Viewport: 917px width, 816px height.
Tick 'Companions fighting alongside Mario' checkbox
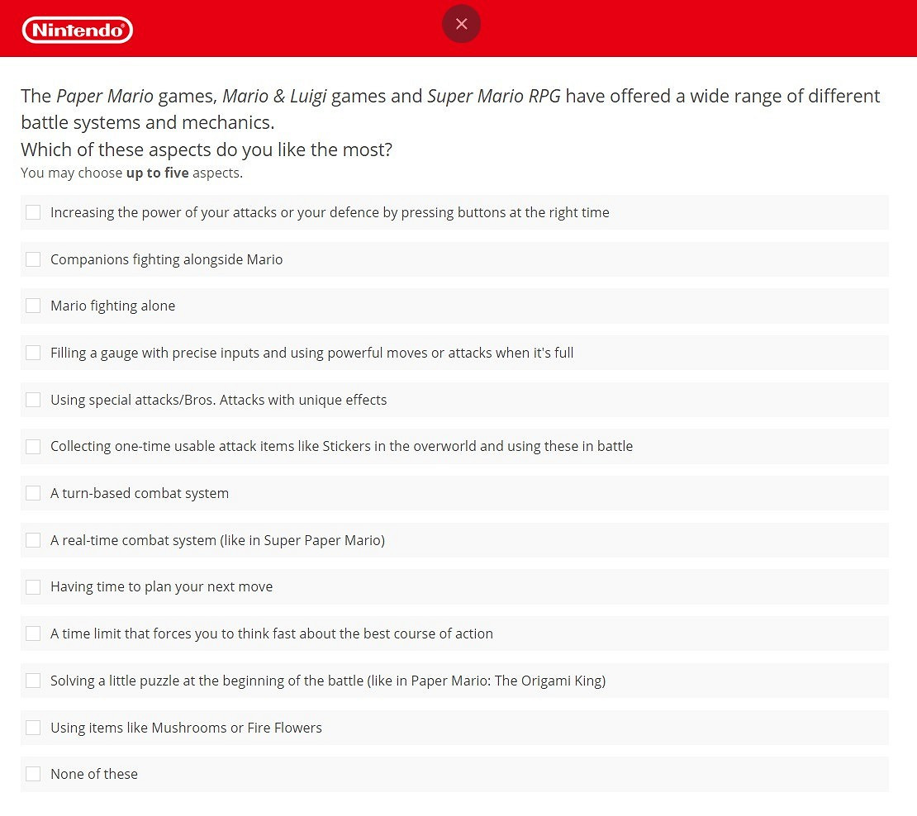click(33, 259)
